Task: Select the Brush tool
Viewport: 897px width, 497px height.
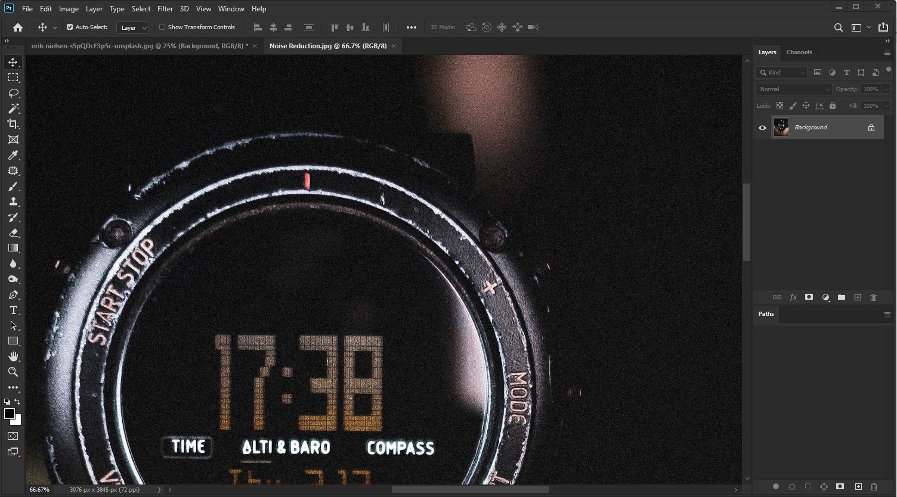Action: click(x=13, y=187)
